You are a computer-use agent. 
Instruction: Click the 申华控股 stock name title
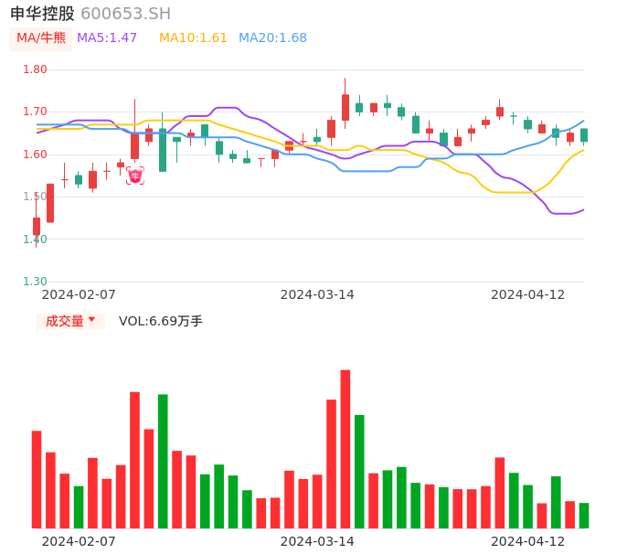tap(42, 14)
